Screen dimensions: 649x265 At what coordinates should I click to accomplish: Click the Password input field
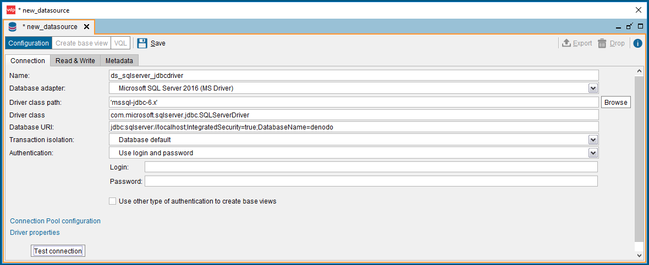coord(371,181)
